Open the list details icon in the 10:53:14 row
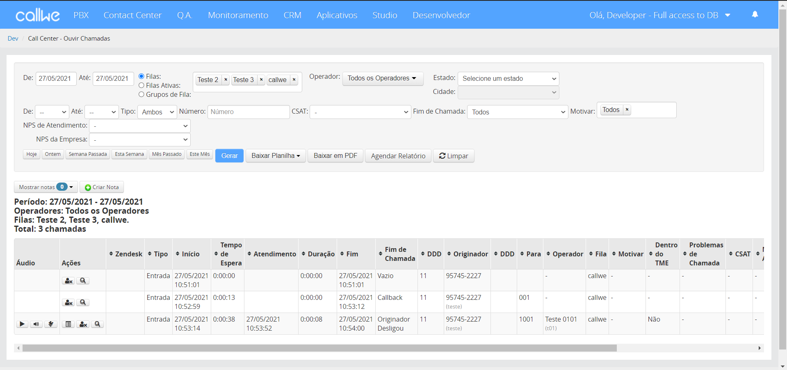This screenshot has height=370, width=787. [68, 324]
